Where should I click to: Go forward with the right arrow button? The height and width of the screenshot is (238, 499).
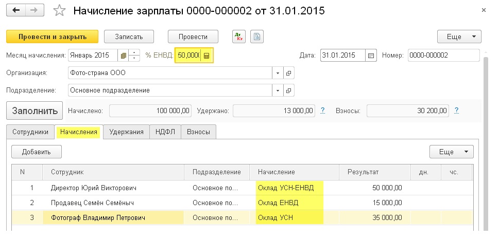(x=35, y=10)
